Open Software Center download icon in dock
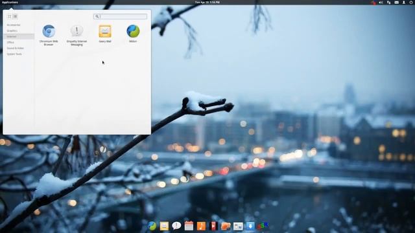The height and width of the screenshot is (233, 415). pyautogui.click(x=250, y=226)
